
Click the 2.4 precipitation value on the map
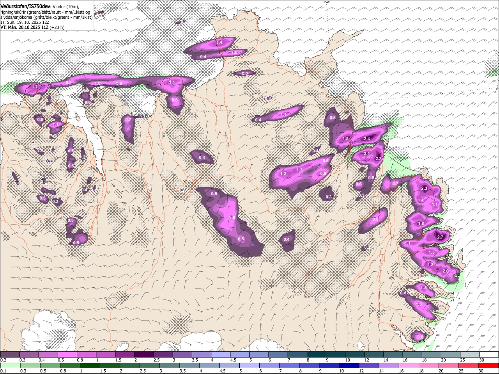367,139
